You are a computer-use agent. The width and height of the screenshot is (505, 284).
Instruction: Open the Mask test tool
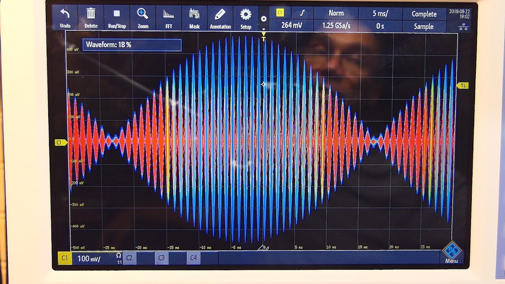click(195, 18)
